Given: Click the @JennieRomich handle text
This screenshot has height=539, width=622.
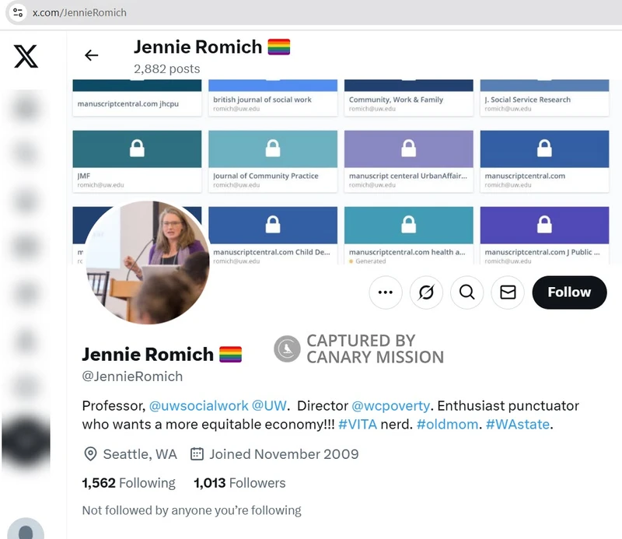Looking at the screenshot, I should tap(132, 376).
